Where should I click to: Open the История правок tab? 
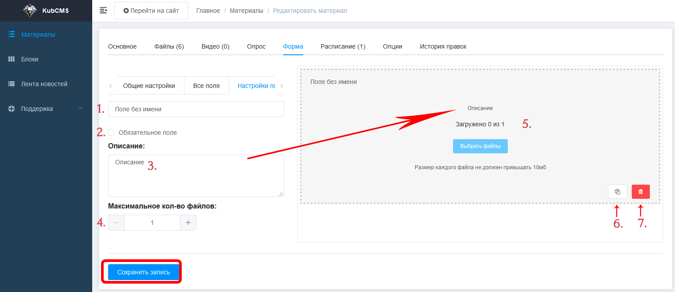tap(443, 46)
